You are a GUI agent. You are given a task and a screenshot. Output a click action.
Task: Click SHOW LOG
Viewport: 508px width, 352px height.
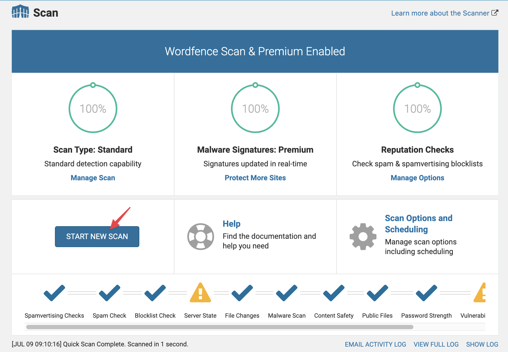tap(482, 344)
